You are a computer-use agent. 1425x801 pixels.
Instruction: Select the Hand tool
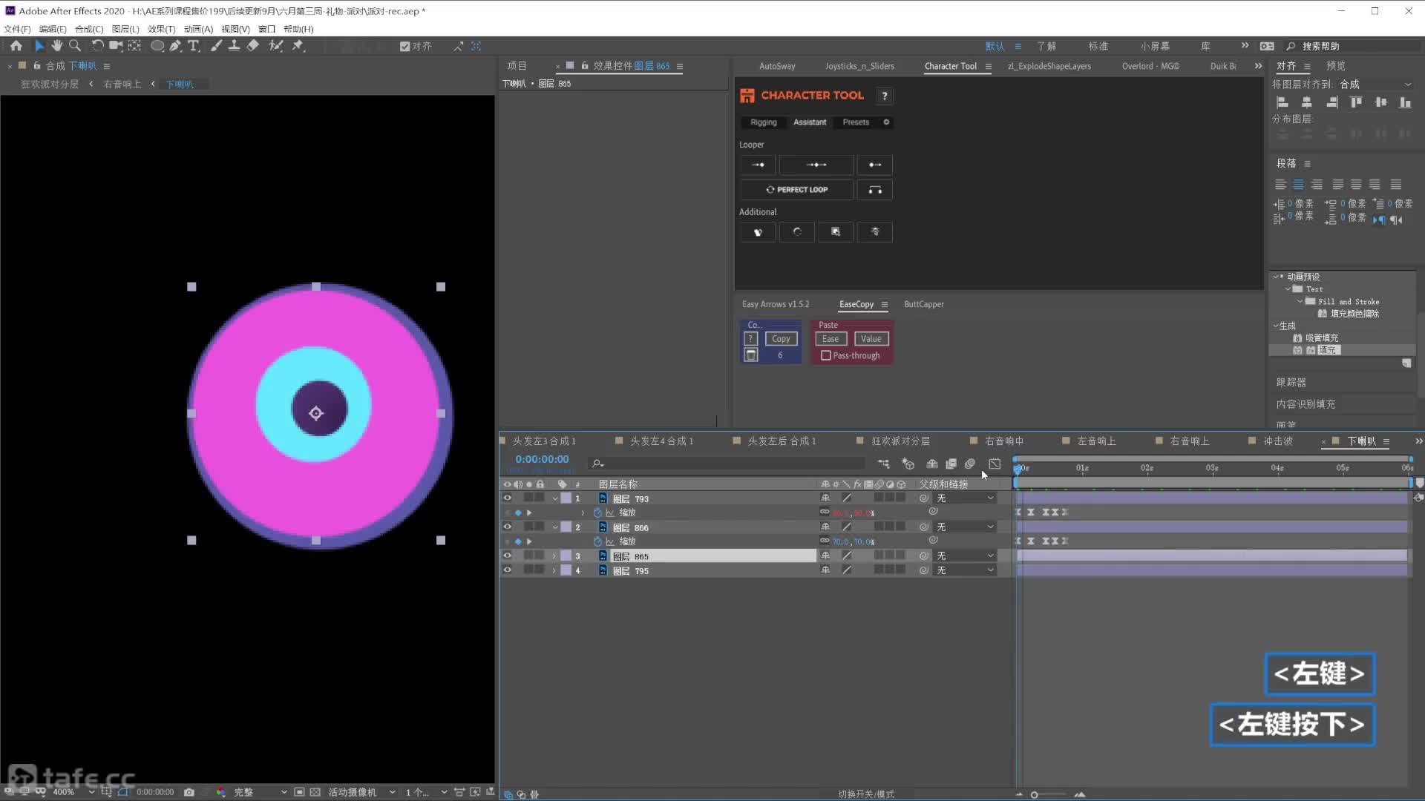(x=56, y=46)
